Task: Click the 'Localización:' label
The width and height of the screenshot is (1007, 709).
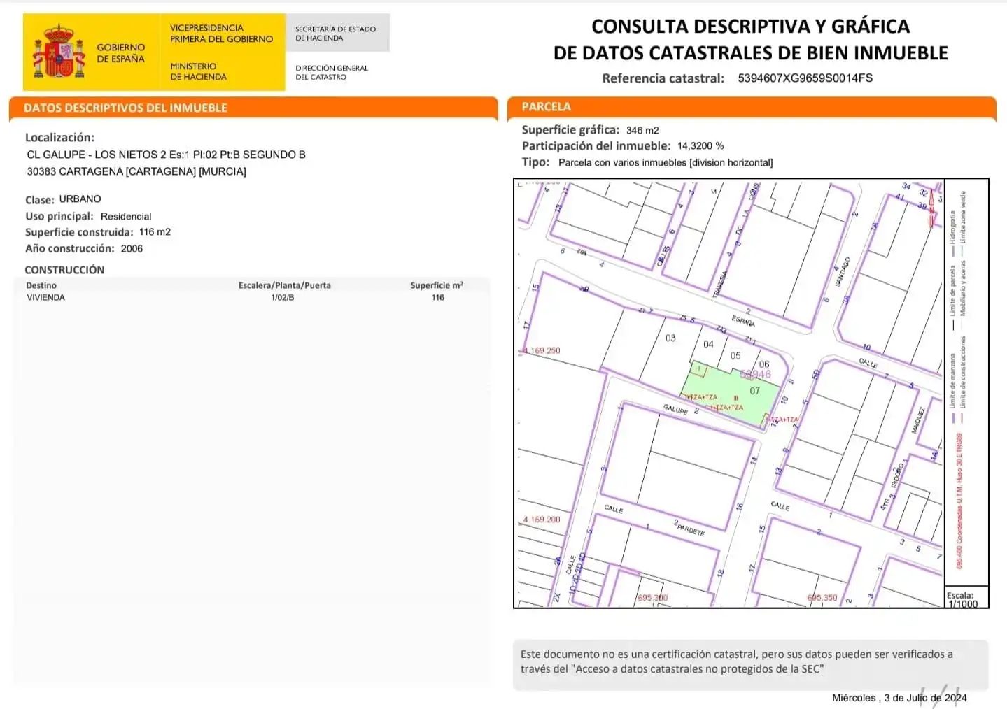Action: 59,138
